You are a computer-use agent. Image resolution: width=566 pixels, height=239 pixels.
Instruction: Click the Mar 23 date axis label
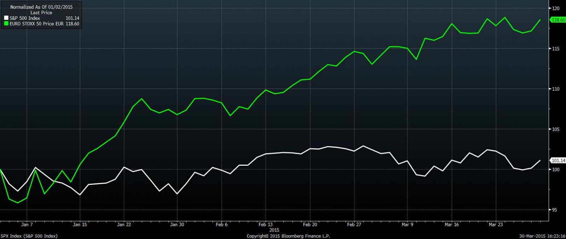tap(496, 224)
